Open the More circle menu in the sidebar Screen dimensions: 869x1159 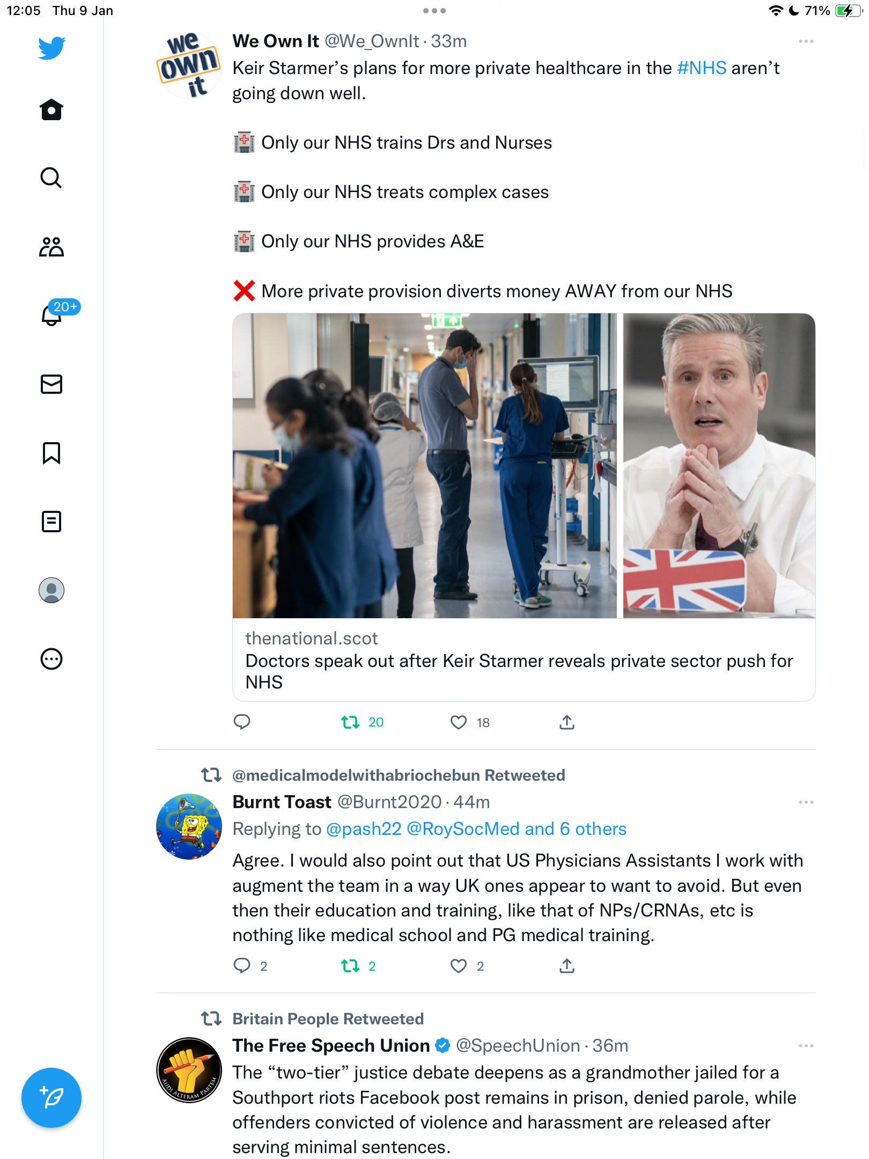[51, 659]
